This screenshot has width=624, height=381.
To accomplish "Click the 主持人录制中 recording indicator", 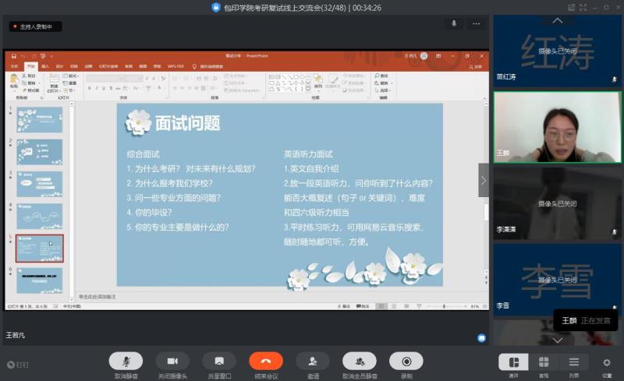I will pos(36,26).
